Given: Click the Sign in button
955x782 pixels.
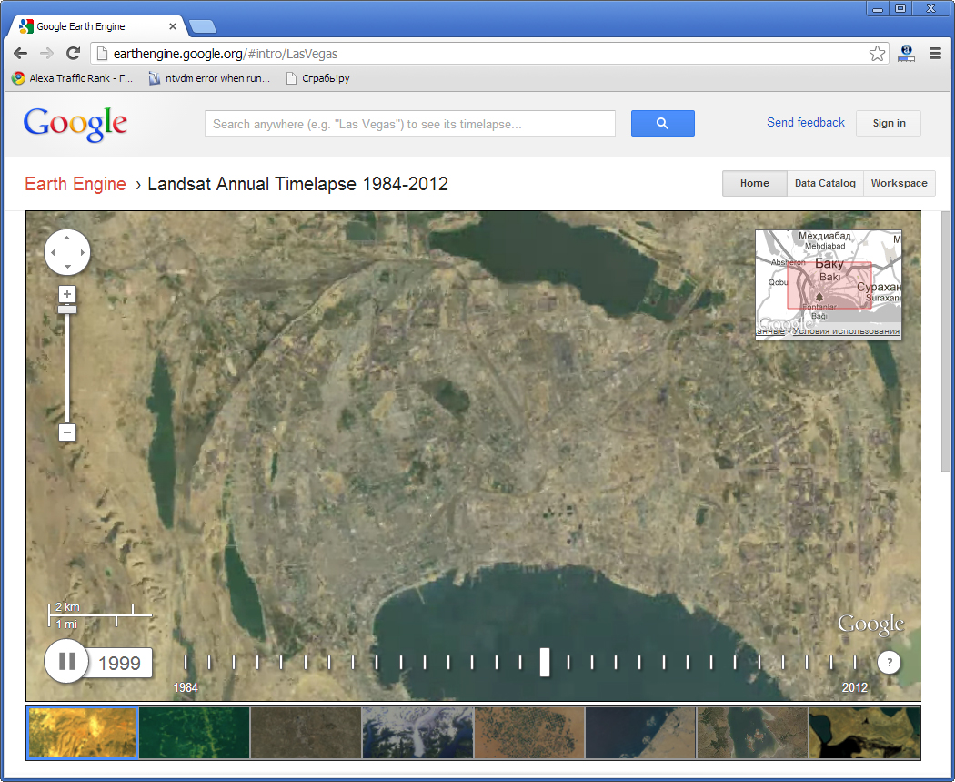Looking at the screenshot, I should click(889, 123).
